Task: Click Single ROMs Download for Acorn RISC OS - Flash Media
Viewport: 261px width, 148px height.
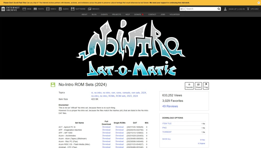Action: pyautogui.click(x=120, y=144)
